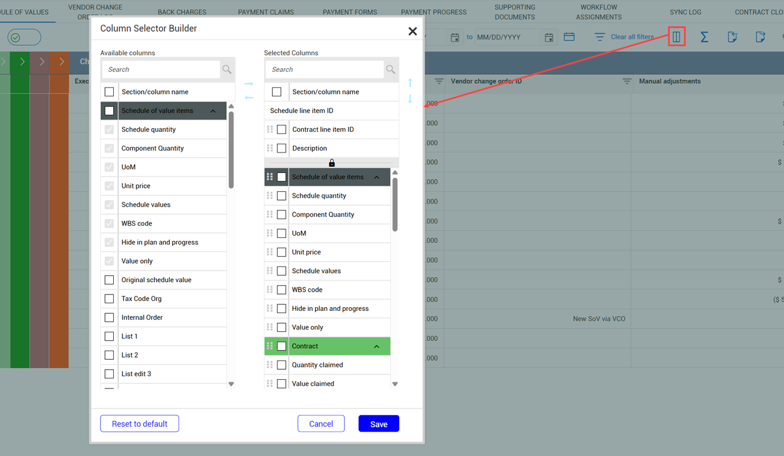Screen dimensions: 784x456
Task: Click the Available columns search field
Action: (x=161, y=69)
